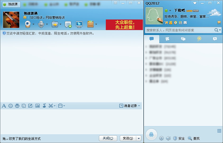This screenshot has width=223, height=143.
Task: Start video call with webcam icon
Action: click(x=28, y=24)
